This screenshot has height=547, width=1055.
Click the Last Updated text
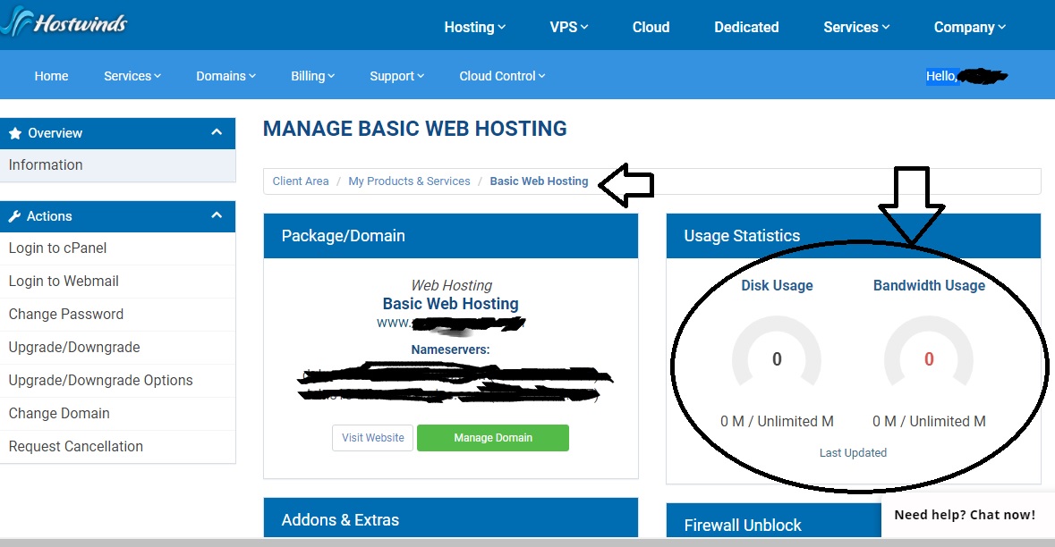(853, 453)
